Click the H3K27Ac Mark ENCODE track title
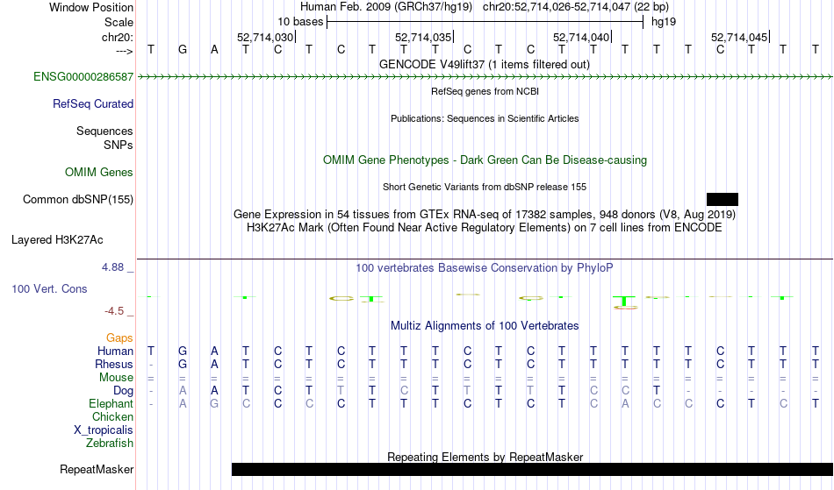 pyautogui.click(x=484, y=228)
